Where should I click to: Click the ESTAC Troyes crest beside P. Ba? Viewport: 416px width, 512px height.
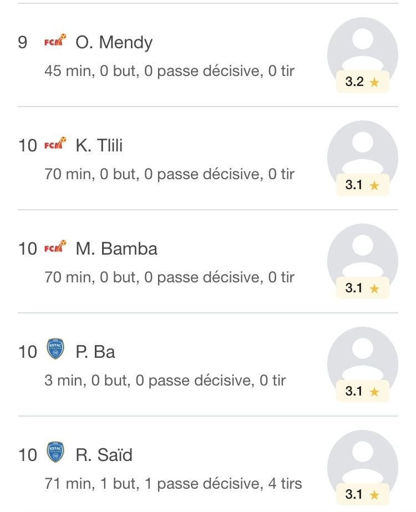(55, 349)
